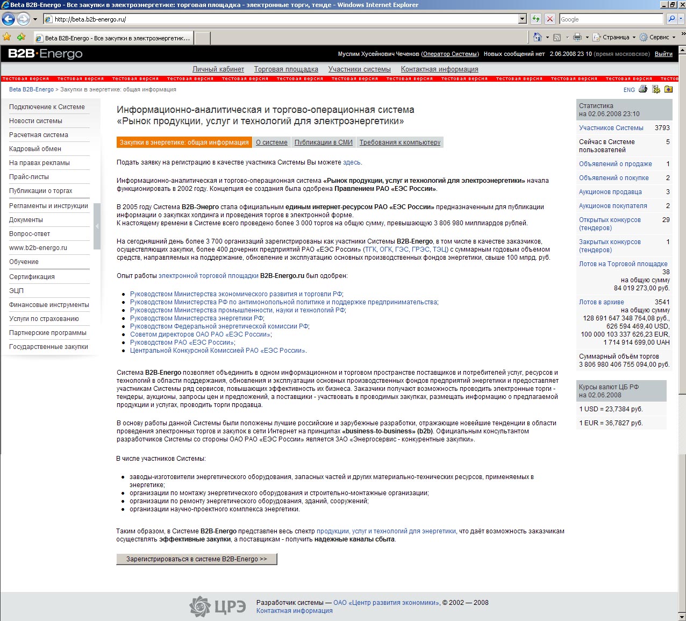This screenshot has height=621, width=686.
Task: Click the Home page house icon
Action: [x=537, y=37]
